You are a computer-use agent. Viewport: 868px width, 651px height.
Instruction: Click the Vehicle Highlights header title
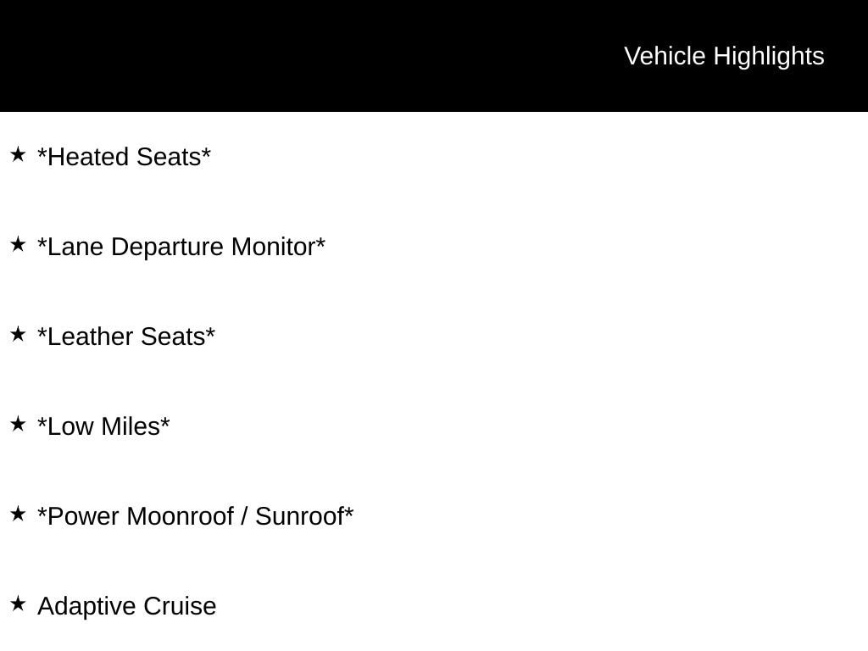pos(724,57)
